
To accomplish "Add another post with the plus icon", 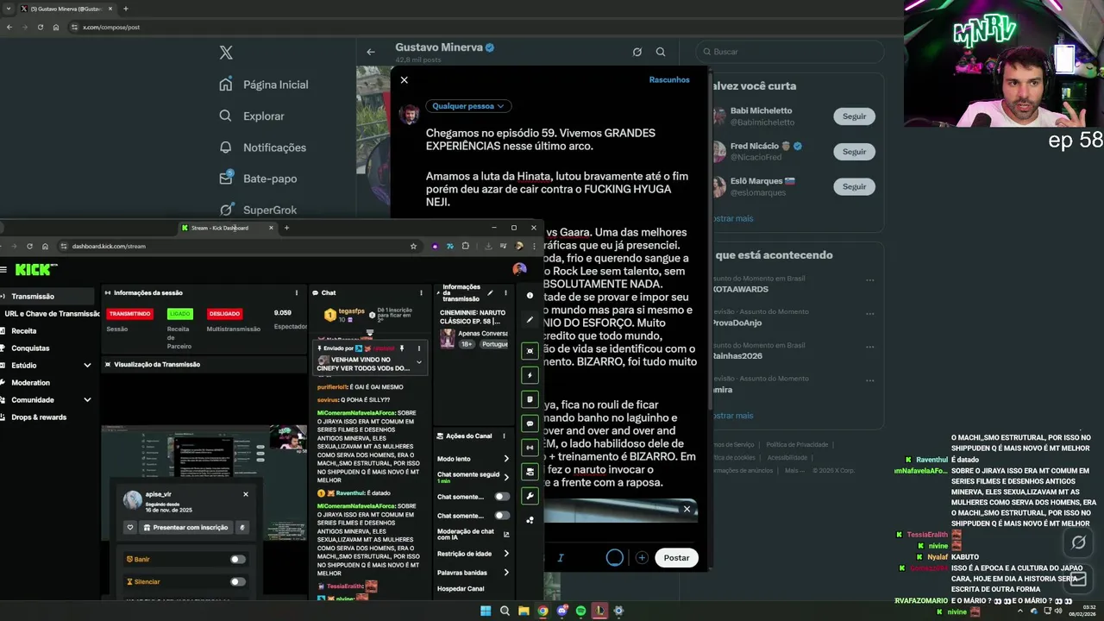I will tap(642, 558).
